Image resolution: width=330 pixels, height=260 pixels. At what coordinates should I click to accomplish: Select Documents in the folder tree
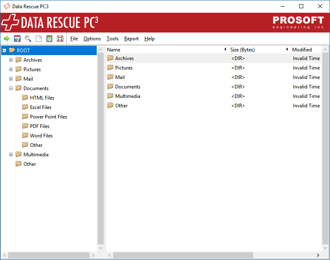point(36,88)
